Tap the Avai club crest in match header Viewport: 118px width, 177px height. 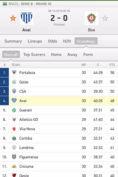click(x=27, y=18)
